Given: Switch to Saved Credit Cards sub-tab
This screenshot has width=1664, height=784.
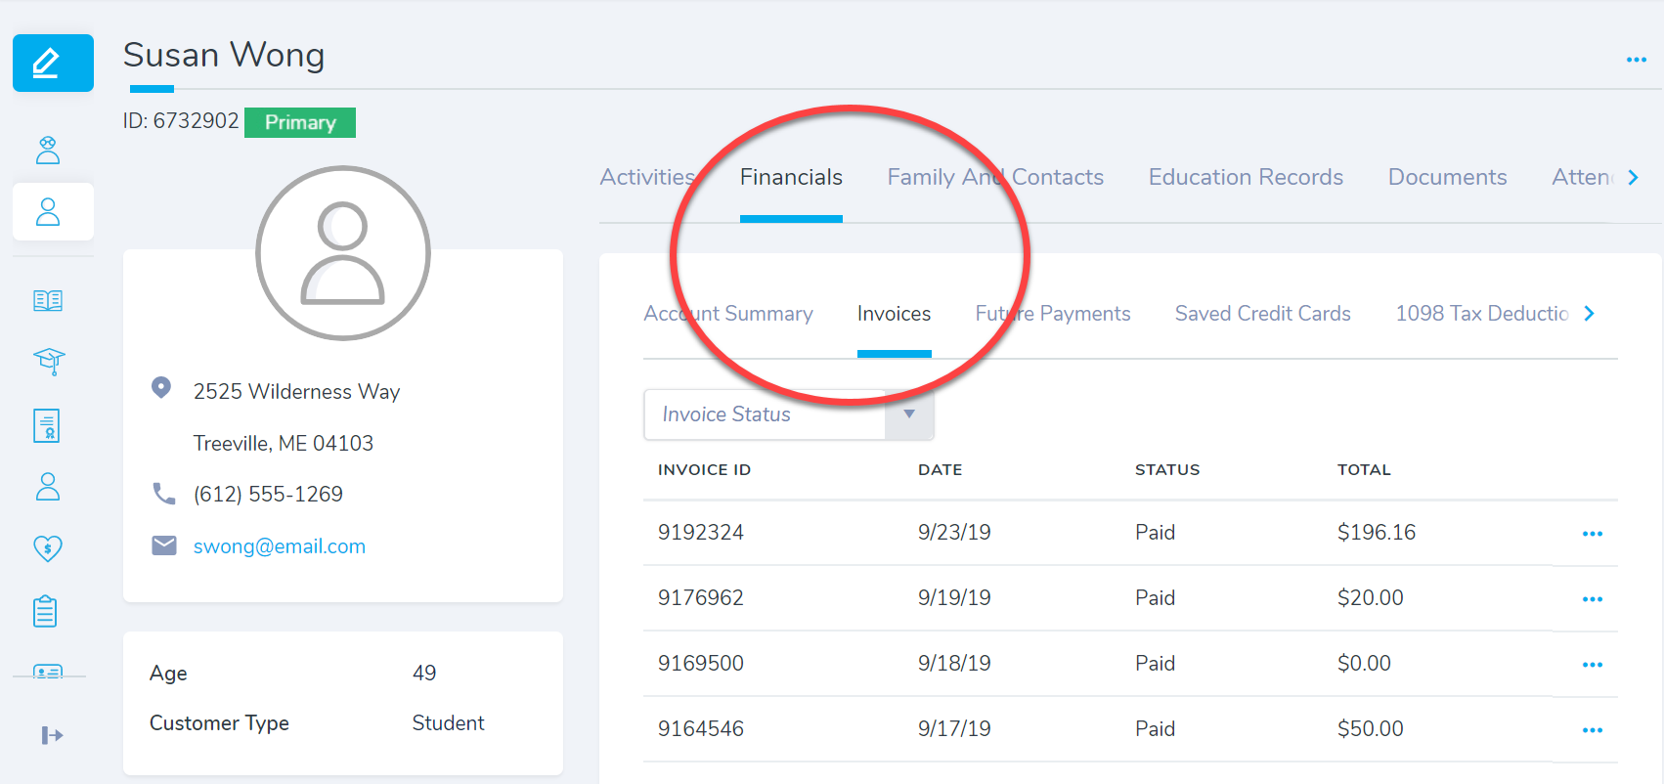Looking at the screenshot, I should point(1262,314).
